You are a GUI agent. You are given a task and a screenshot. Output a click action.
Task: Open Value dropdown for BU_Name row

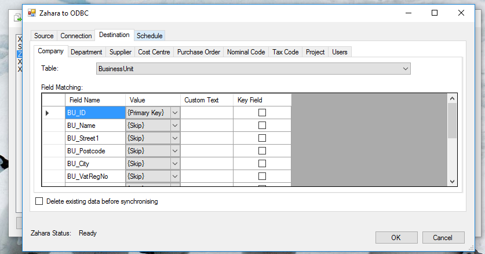point(175,126)
